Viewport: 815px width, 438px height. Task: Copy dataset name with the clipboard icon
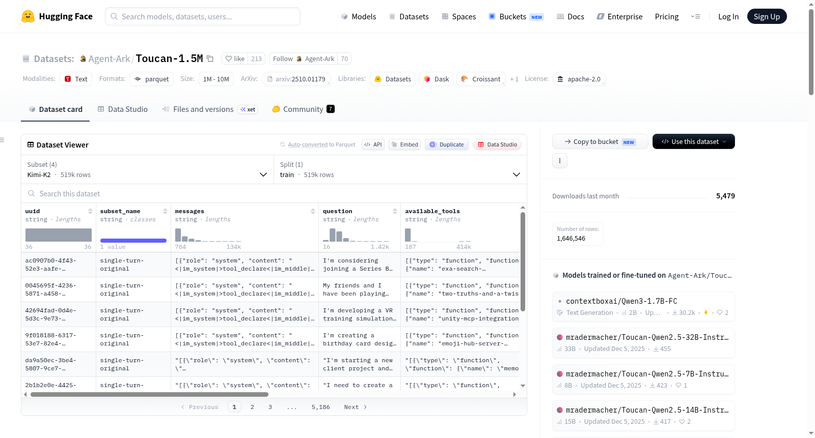pyautogui.click(x=210, y=59)
